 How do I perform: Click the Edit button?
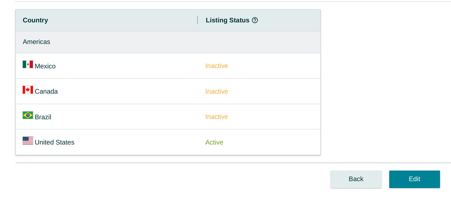pos(414,179)
